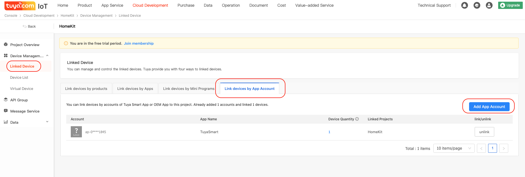Switch to Link devices by products tab
This screenshot has height=177, width=525.
tap(86, 88)
